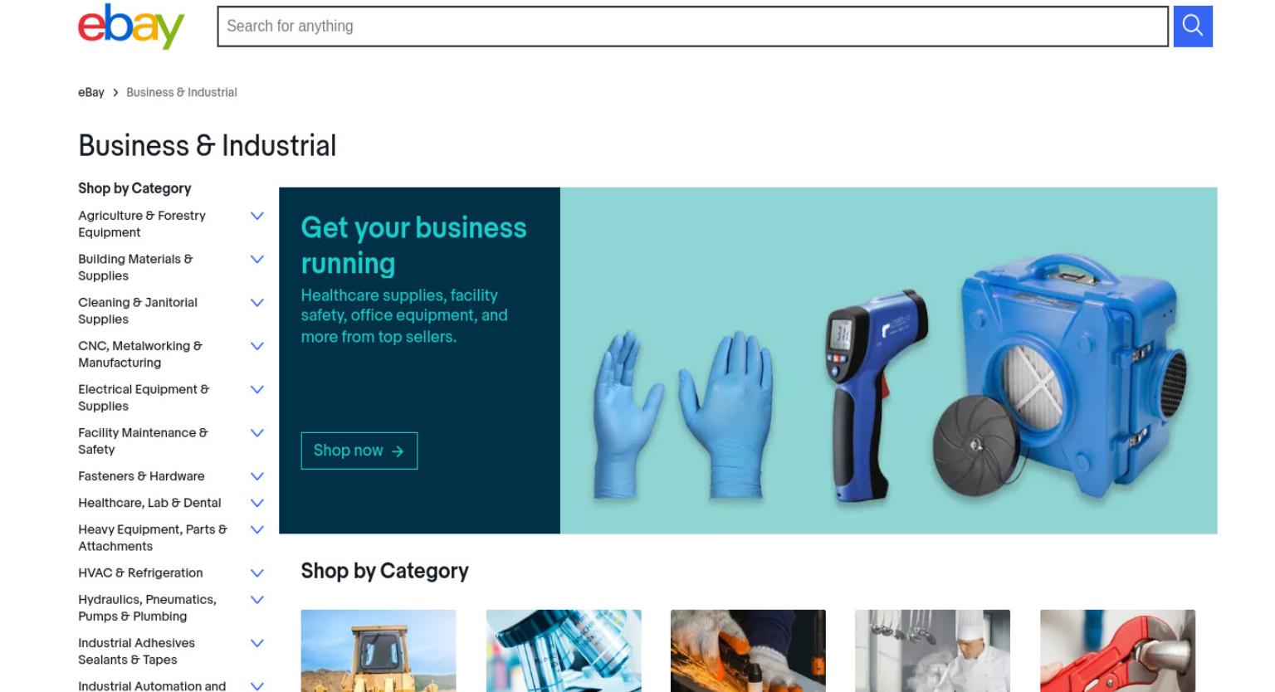Select the red pipe wrench thumbnail
Viewport: 1275px width, 692px height.
click(x=1117, y=651)
